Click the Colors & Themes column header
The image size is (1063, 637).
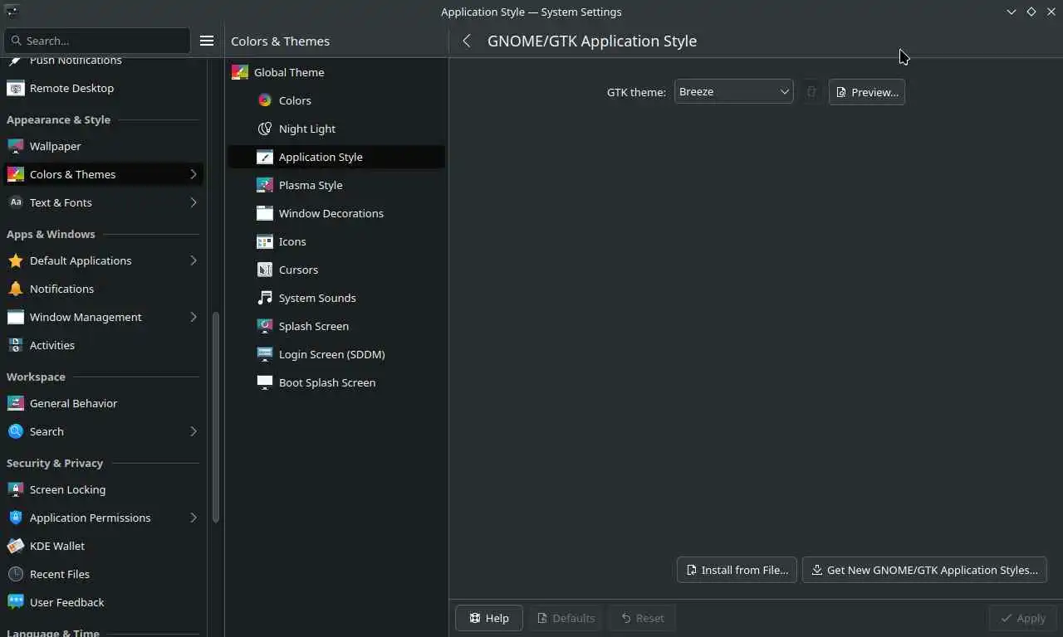pyautogui.click(x=280, y=41)
